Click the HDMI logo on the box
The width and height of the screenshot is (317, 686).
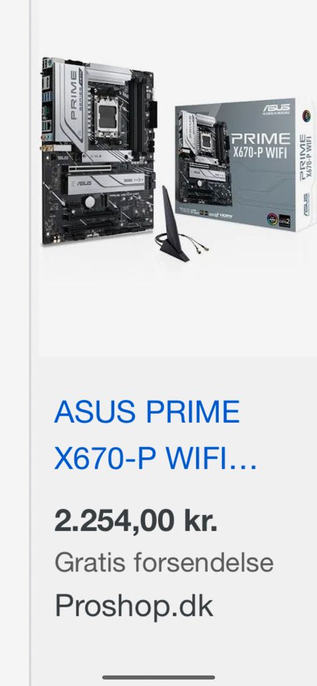pyautogui.click(x=226, y=216)
